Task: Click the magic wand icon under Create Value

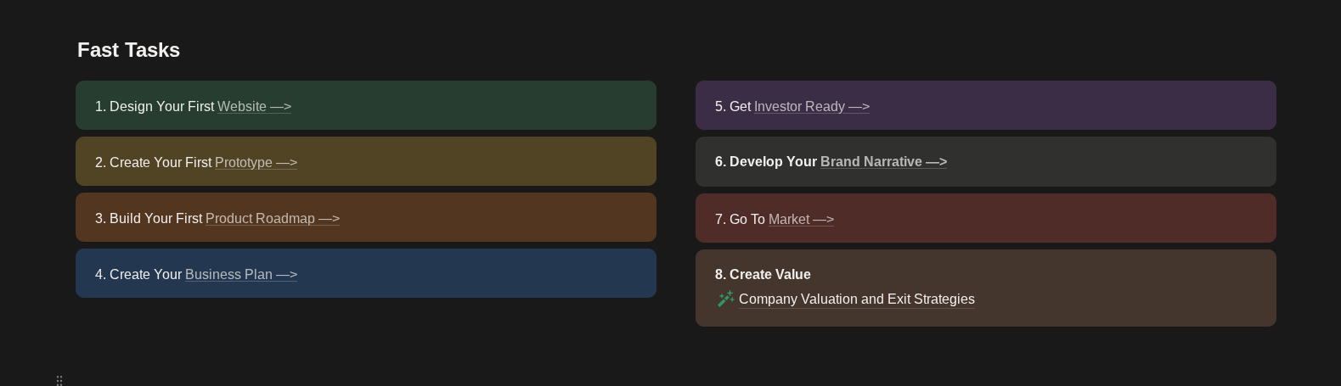Action: (x=725, y=299)
